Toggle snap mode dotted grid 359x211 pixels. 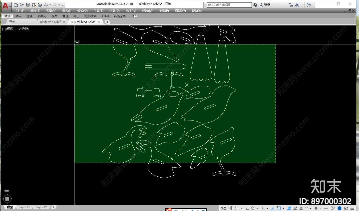tap(236, 208)
